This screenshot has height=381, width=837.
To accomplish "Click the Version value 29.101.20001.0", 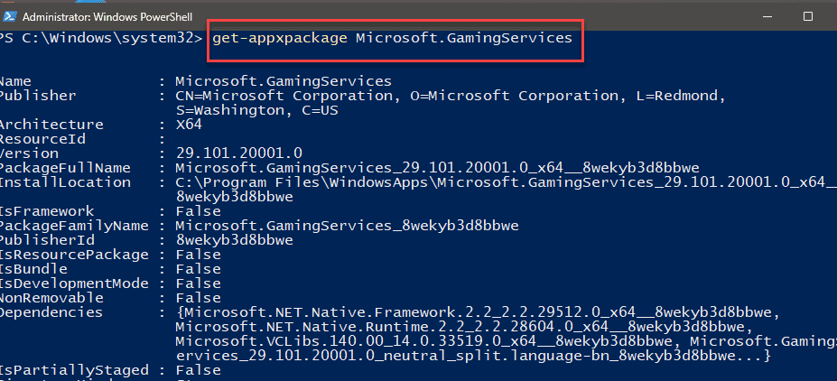I will tap(238, 153).
